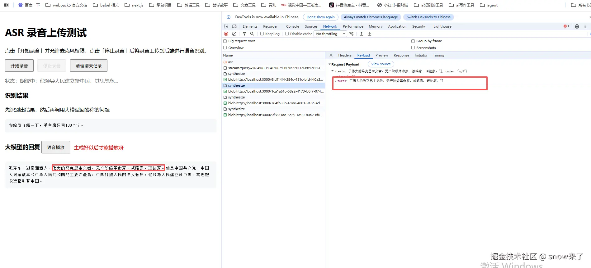Click the DevTools inspect element icon
The width and height of the screenshot is (591, 268).
226,26
